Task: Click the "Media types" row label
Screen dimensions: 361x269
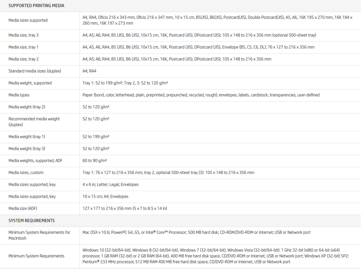Action: 19,95
